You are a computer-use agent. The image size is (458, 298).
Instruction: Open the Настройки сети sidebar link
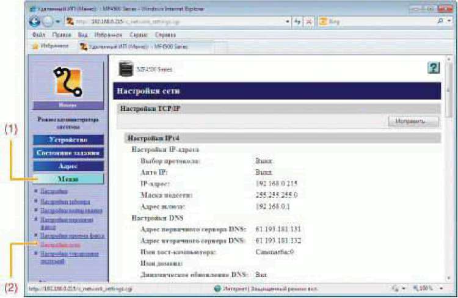[x=59, y=244]
